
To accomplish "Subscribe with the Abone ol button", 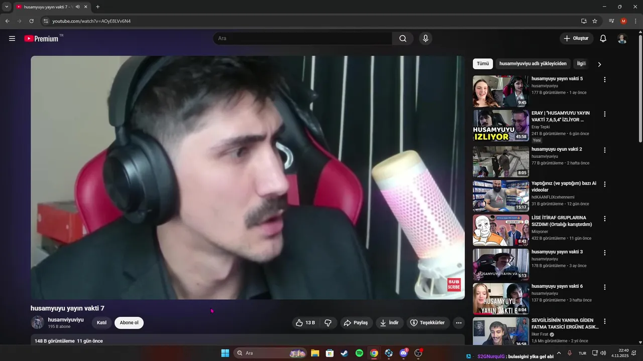I will (x=129, y=323).
